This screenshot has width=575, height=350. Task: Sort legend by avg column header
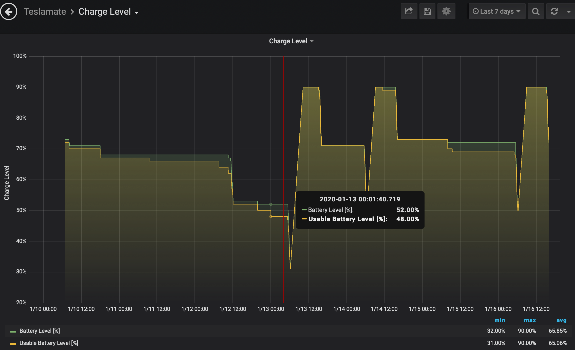[x=561, y=320]
